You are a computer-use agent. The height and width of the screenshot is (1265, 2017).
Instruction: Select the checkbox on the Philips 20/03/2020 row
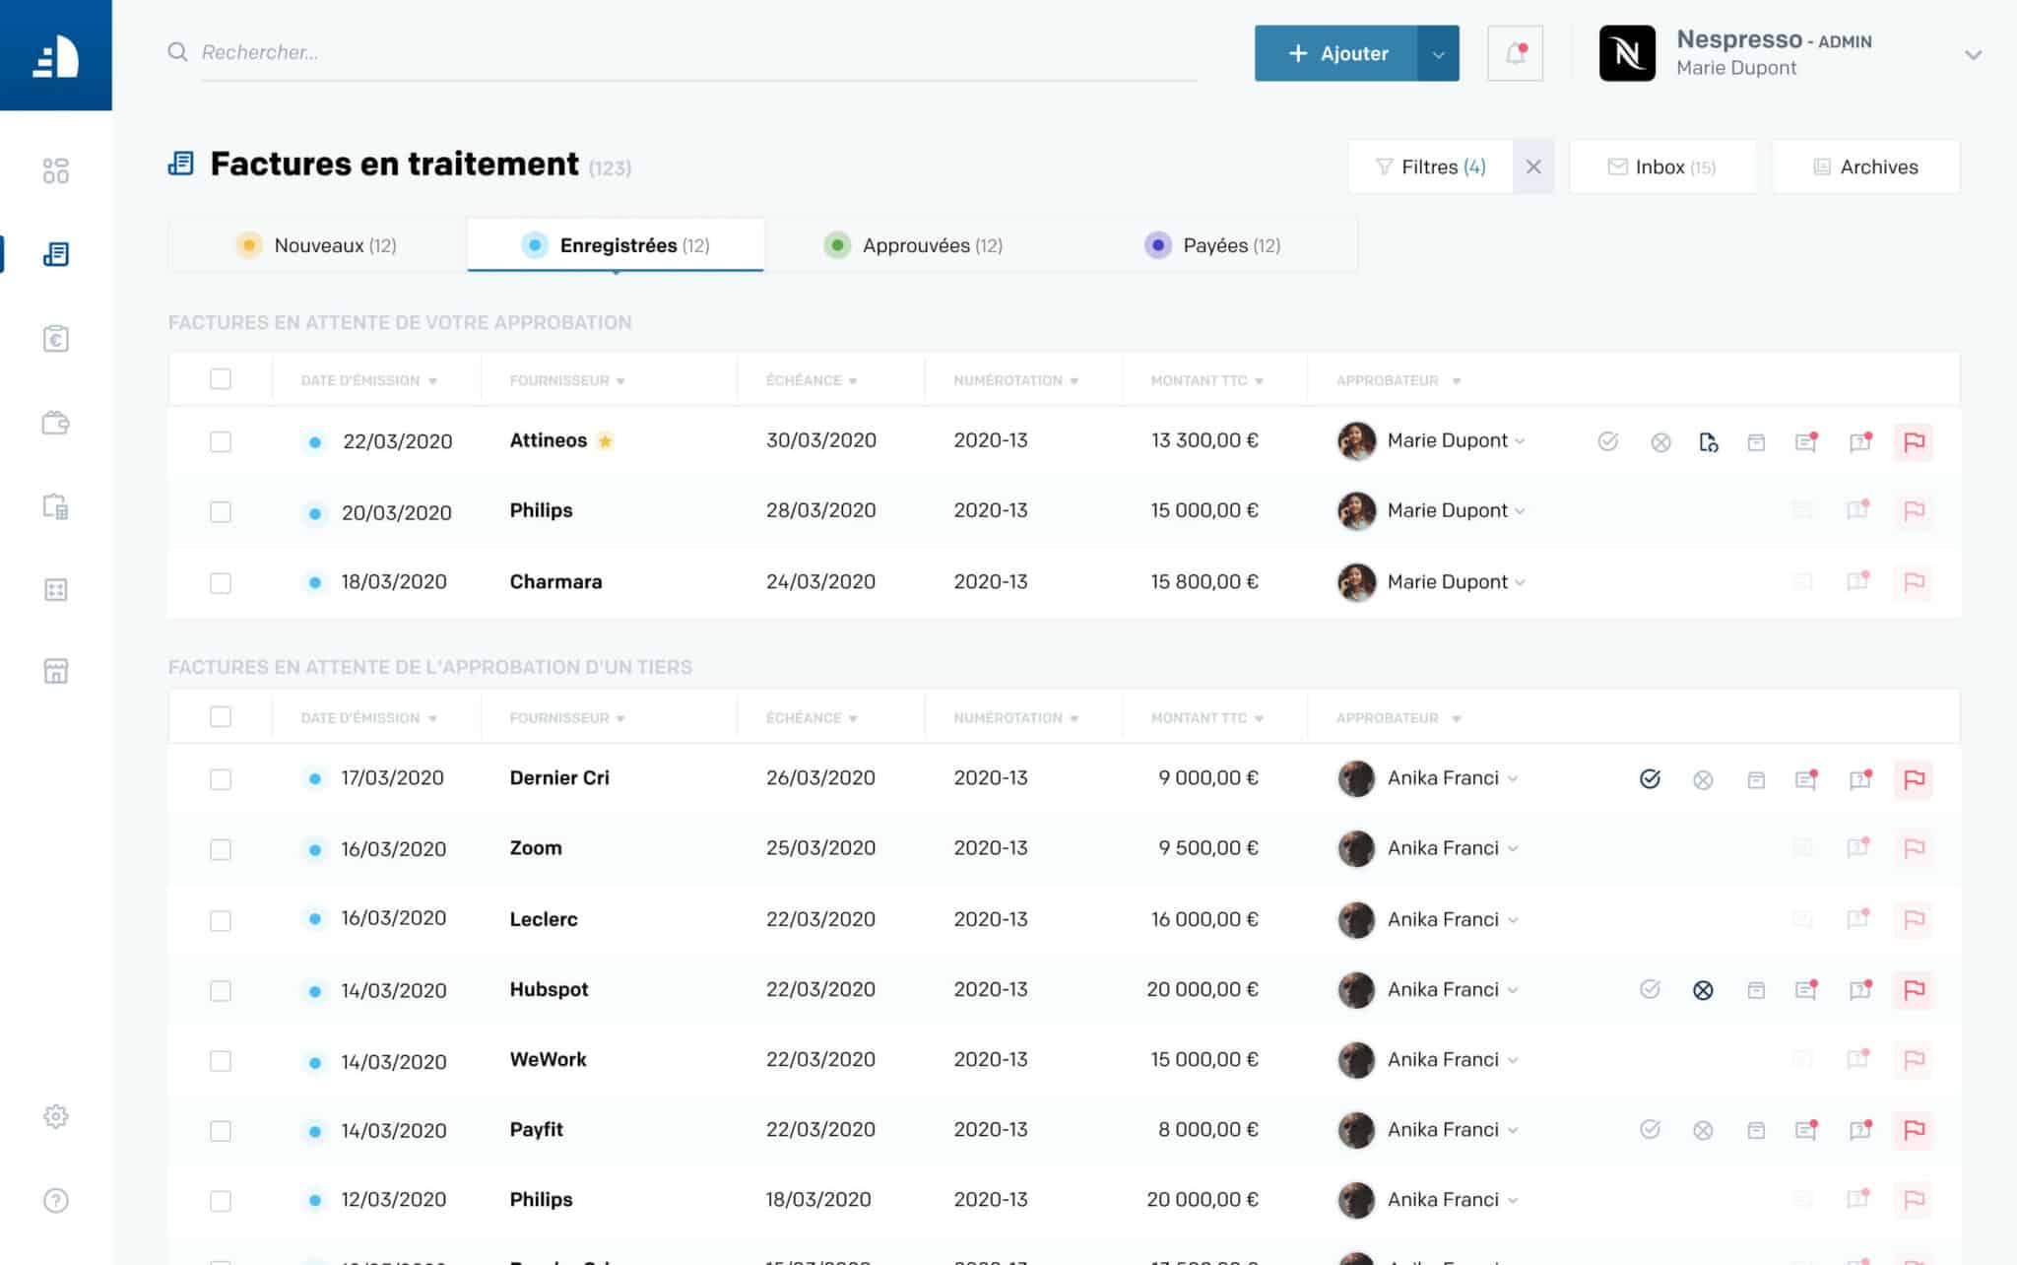point(220,511)
